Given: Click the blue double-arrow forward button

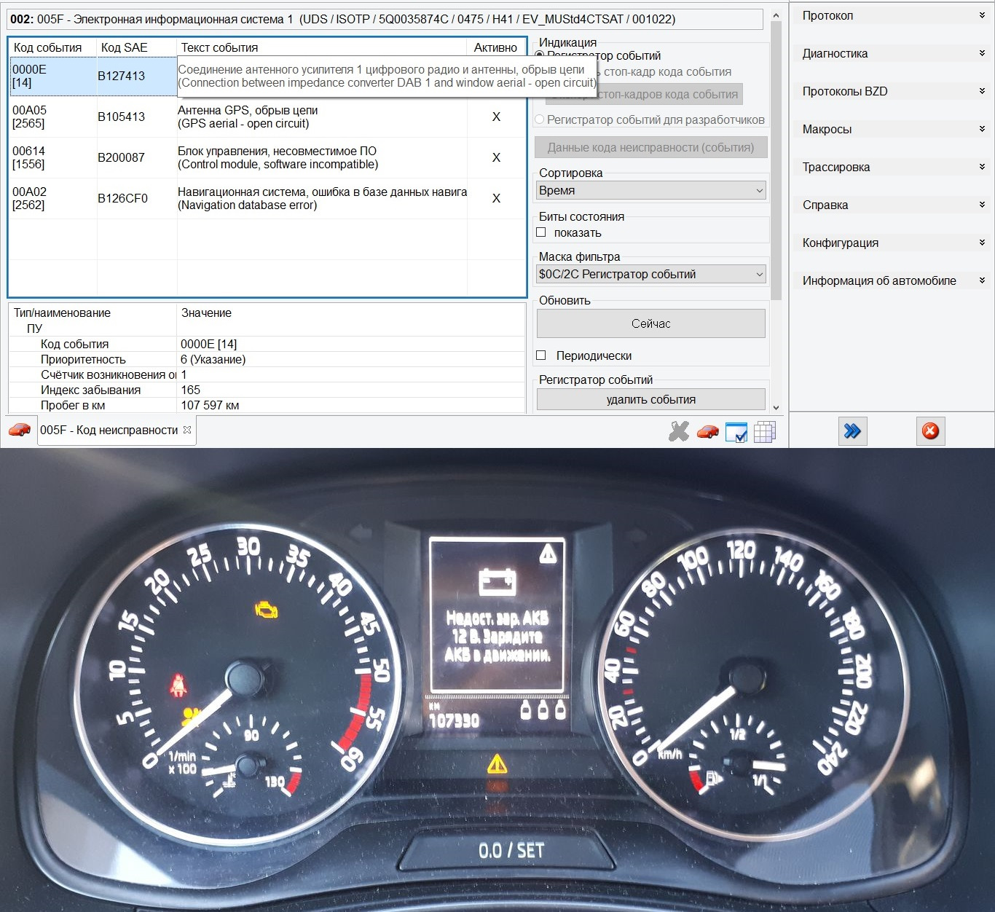Looking at the screenshot, I should coord(852,431).
